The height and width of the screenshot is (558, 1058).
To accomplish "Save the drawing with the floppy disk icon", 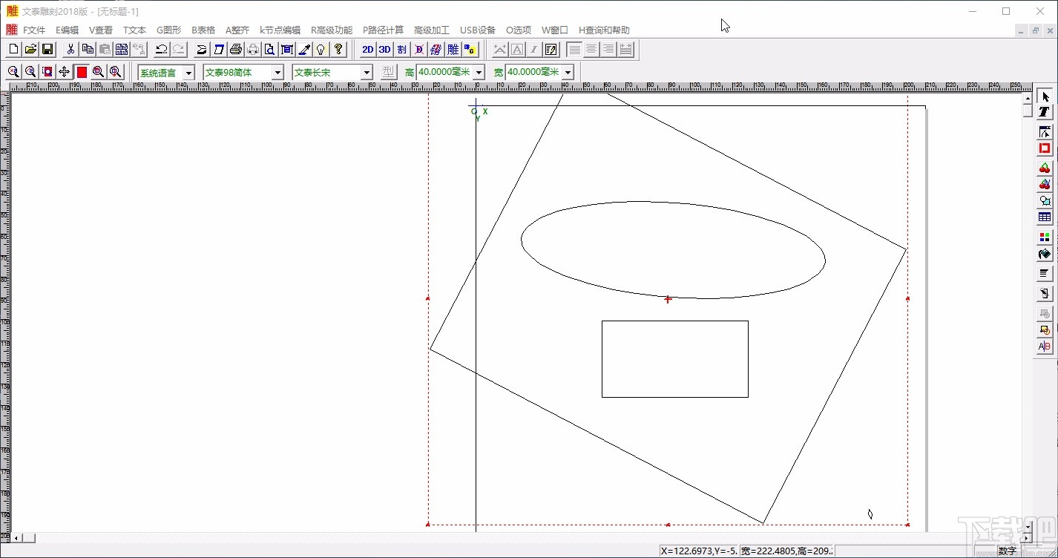I will pos(47,50).
